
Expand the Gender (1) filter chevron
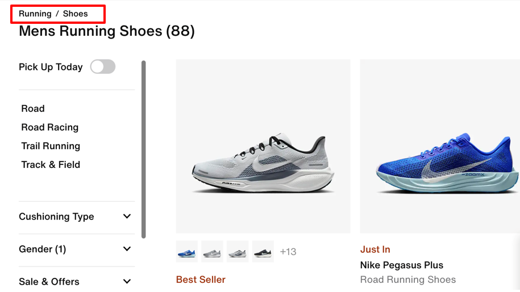click(127, 249)
